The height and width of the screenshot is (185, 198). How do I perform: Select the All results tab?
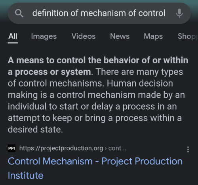(13, 36)
